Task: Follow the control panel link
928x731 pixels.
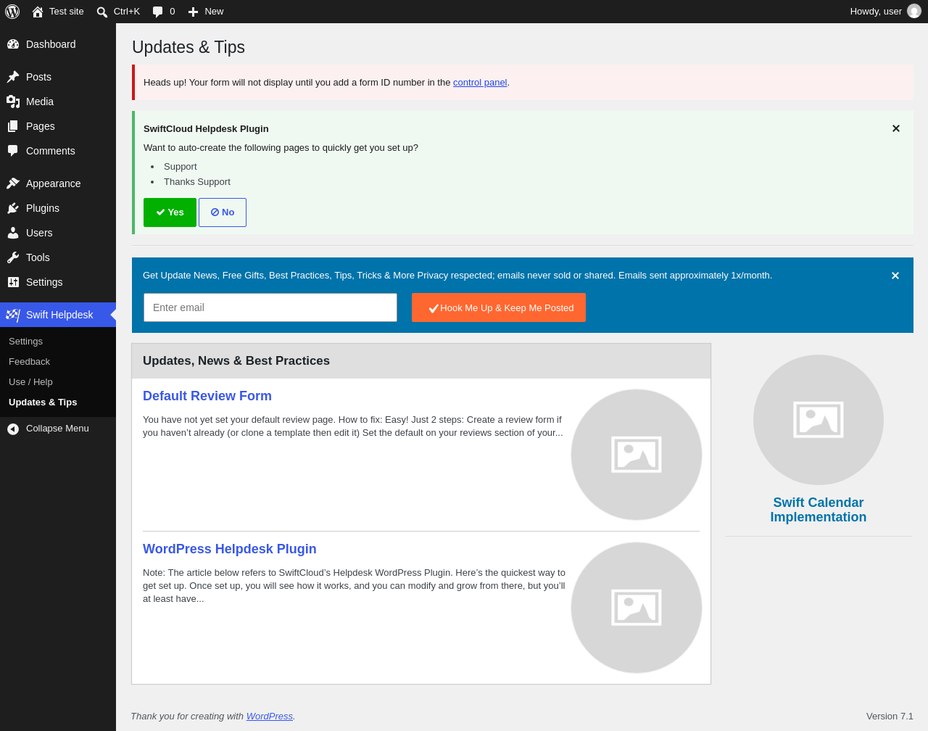Action: tap(480, 83)
